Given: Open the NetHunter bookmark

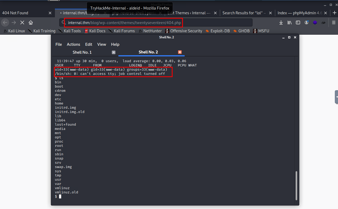Looking at the screenshot, I should [150, 31].
